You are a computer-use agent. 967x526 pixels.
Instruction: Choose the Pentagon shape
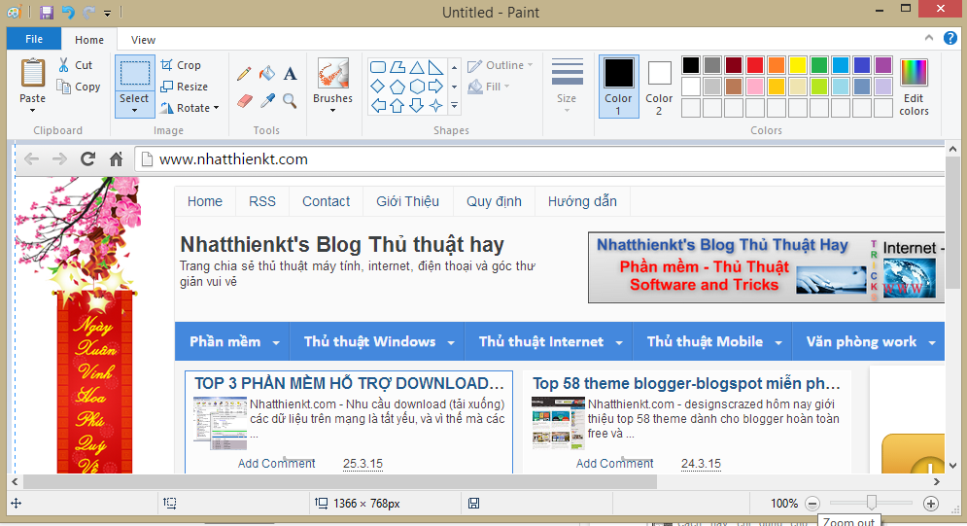pyautogui.click(x=397, y=87)
